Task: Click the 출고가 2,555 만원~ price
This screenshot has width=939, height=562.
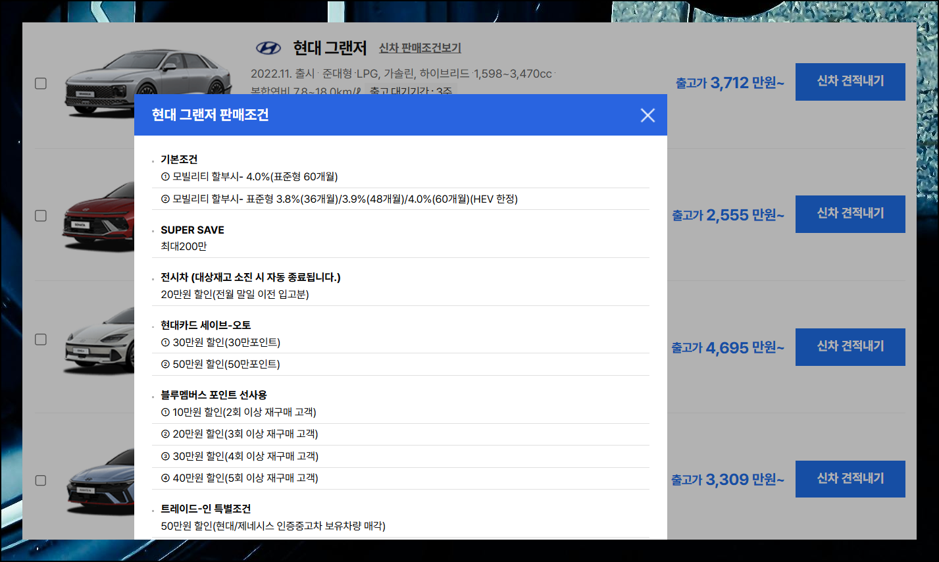Action: click(728, 215)
